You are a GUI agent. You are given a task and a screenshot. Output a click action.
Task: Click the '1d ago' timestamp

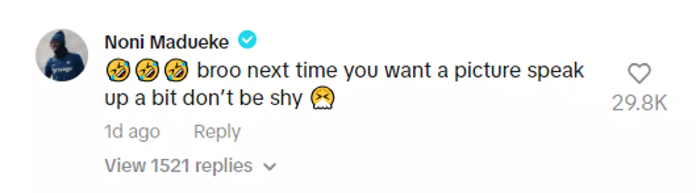[132, 132]
